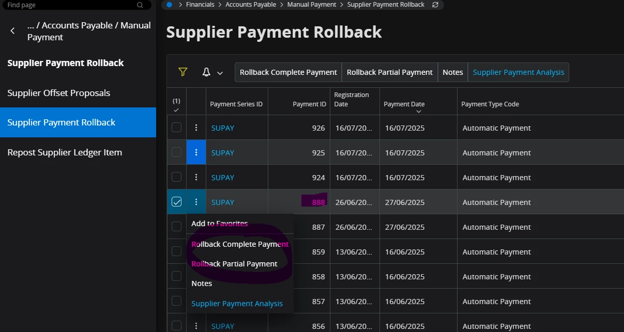
Task: Choose Rollback Complete Payment in context menu
Action: tap(240, 244)
